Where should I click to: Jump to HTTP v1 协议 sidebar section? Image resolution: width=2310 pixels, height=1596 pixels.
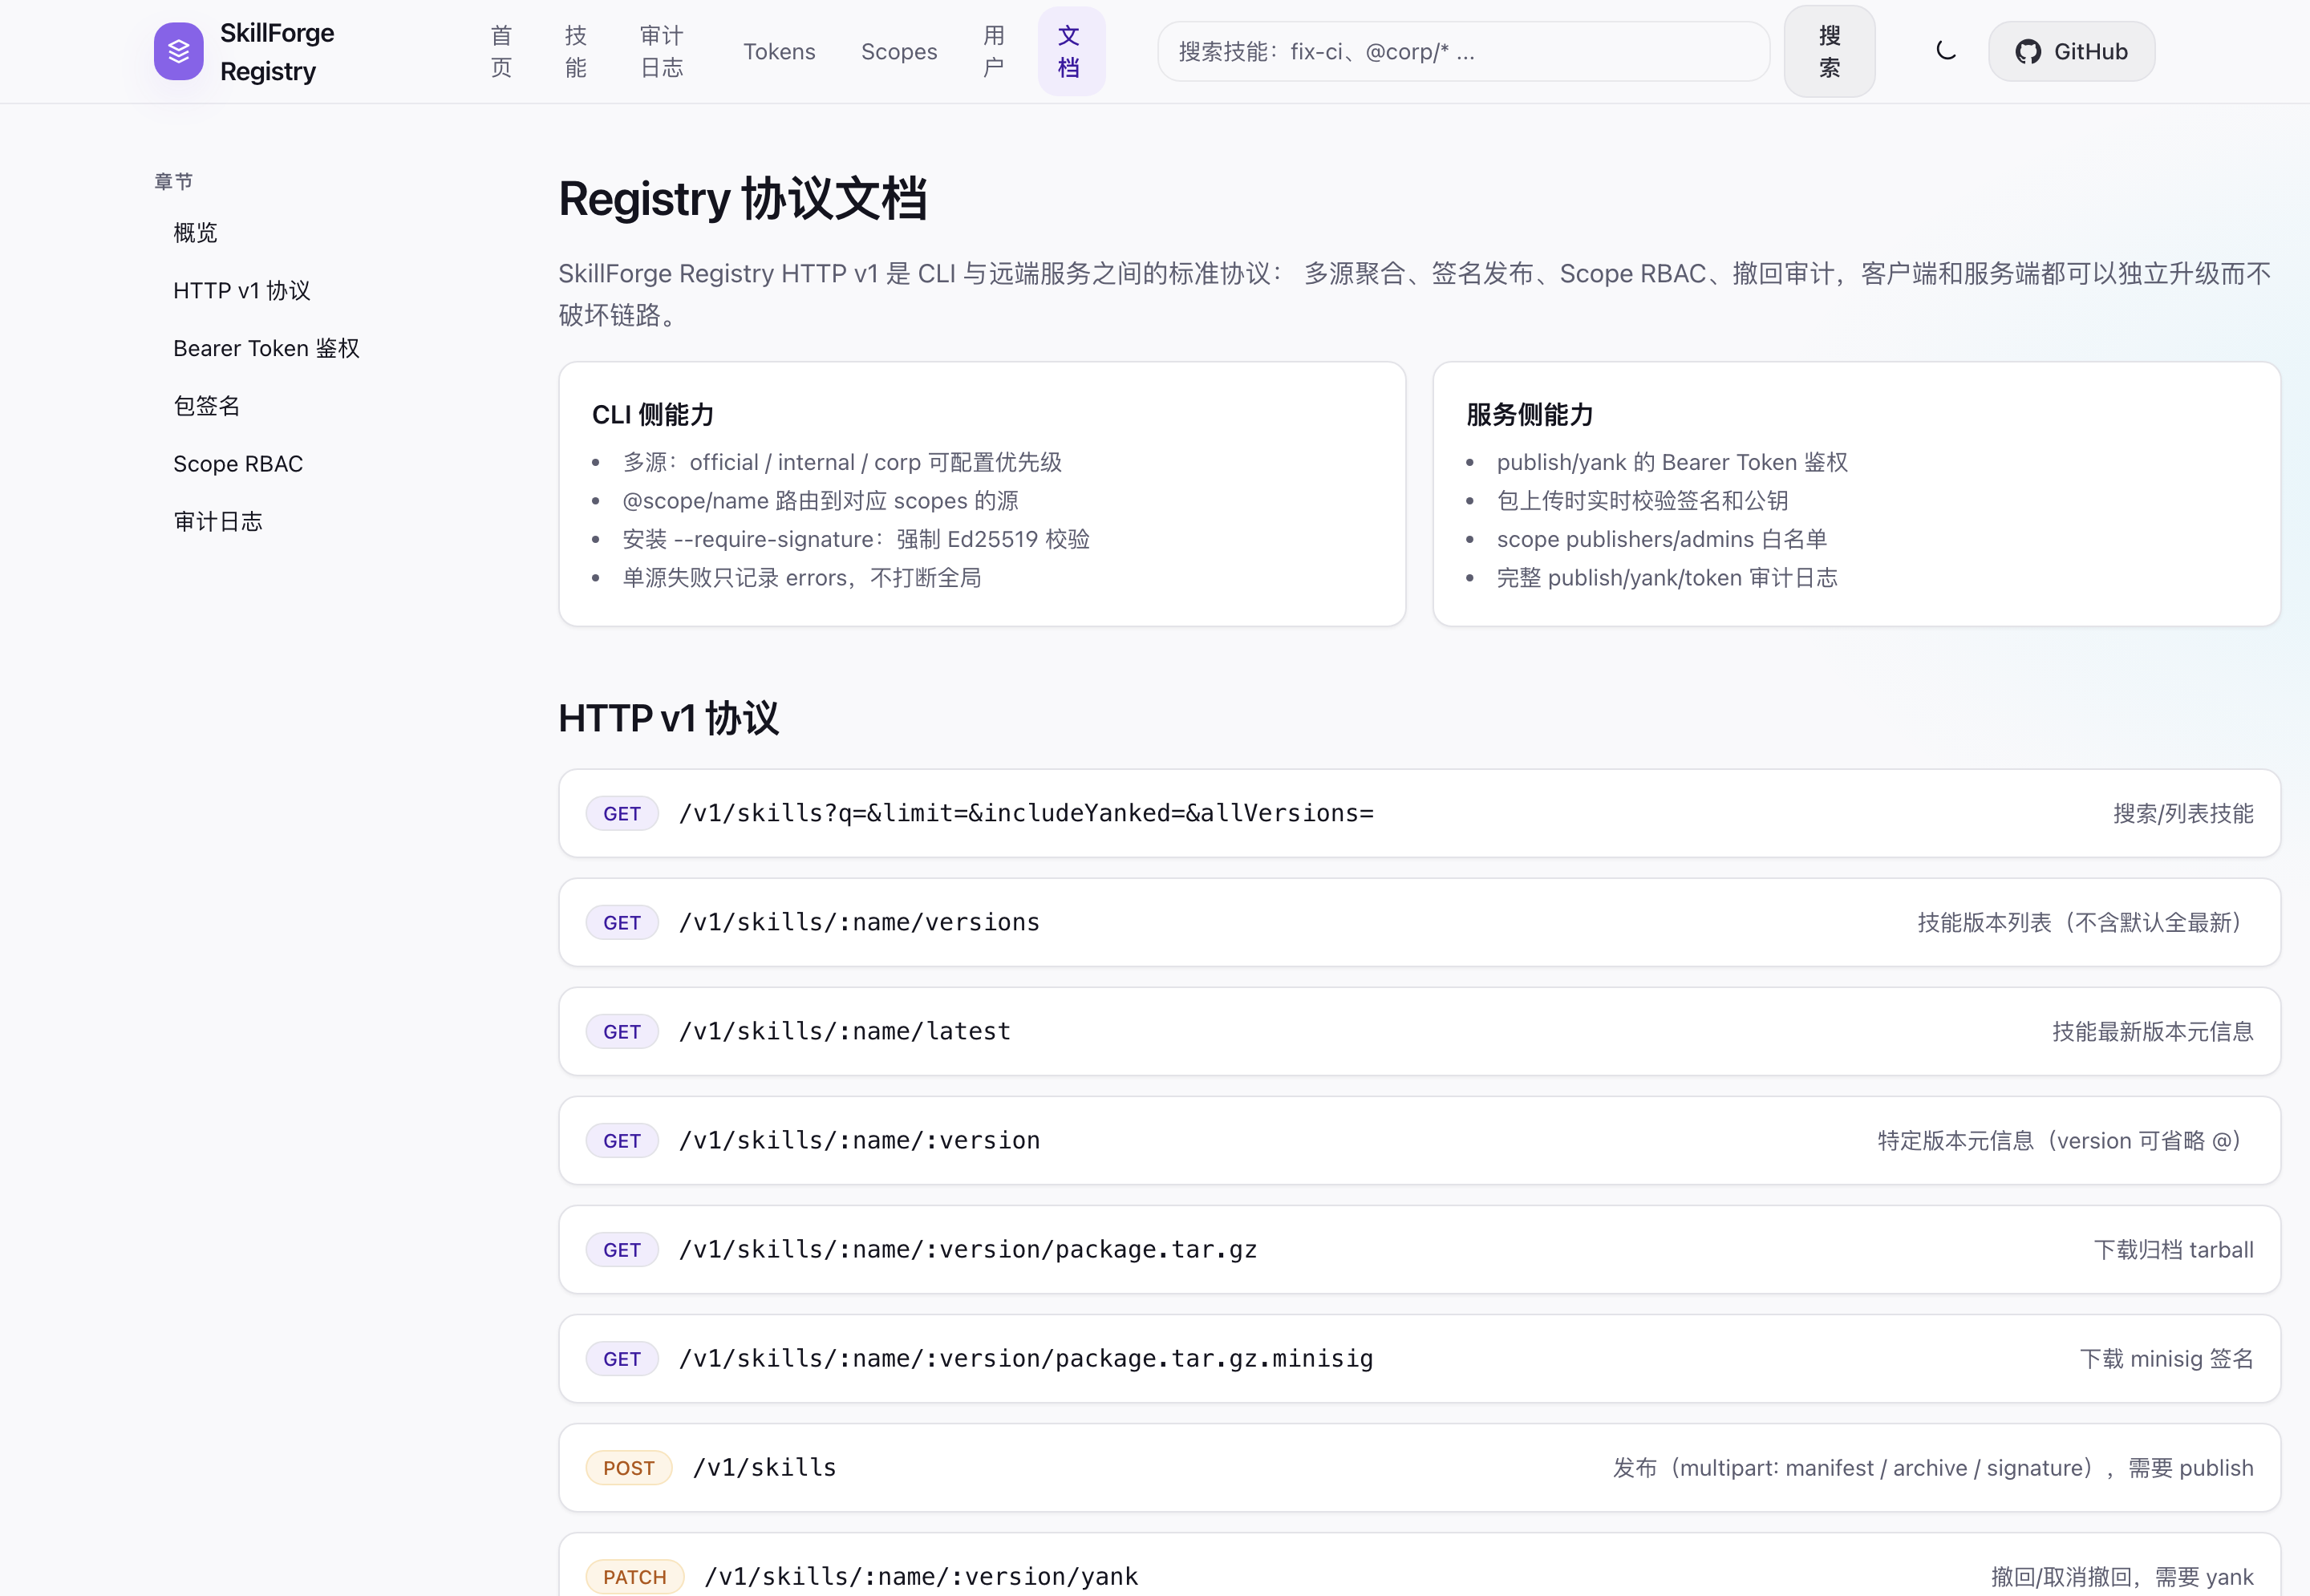(x=242, y=291)
